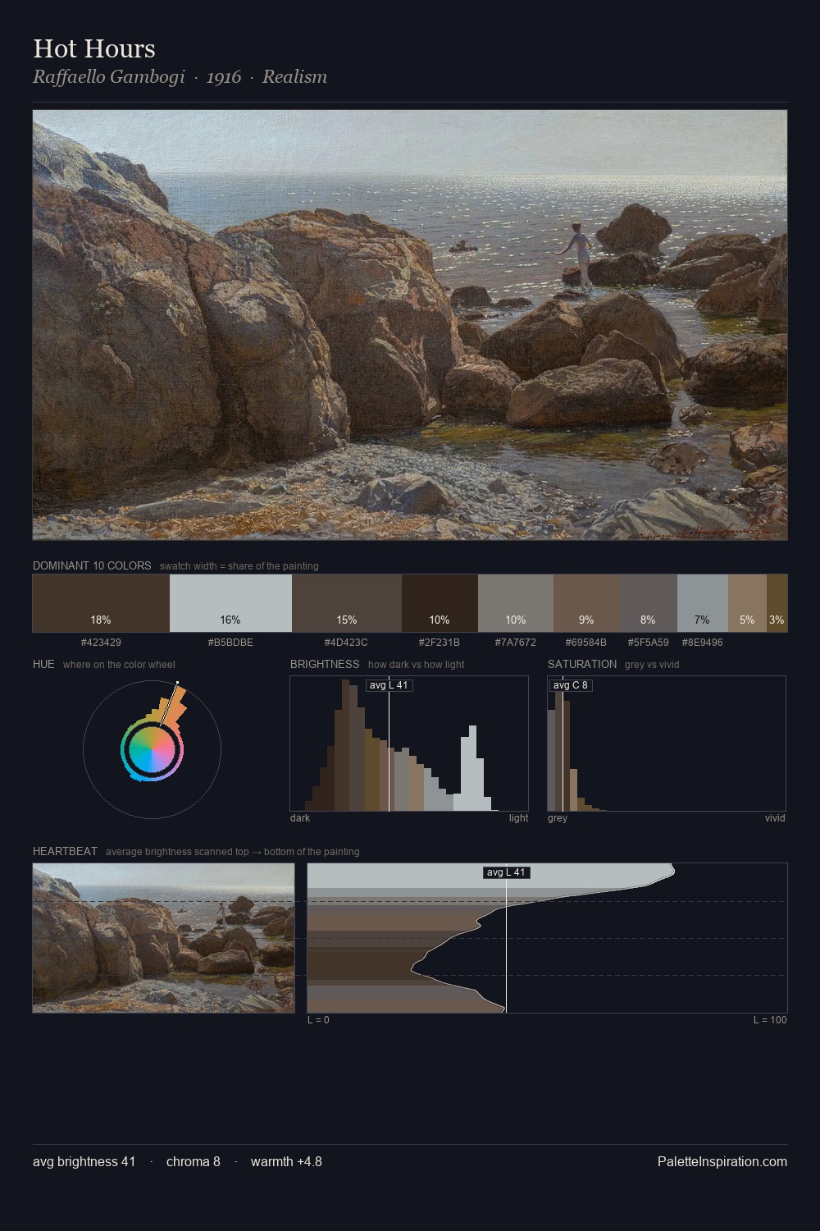
Task: Click the first 15% brown-grey swatch
Action: [347, 603]
